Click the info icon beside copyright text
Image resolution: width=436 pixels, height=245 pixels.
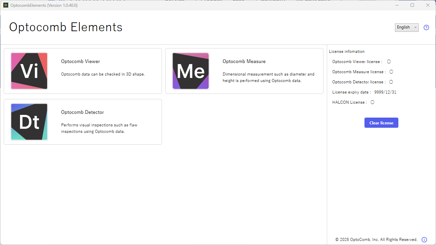[424, 240]
